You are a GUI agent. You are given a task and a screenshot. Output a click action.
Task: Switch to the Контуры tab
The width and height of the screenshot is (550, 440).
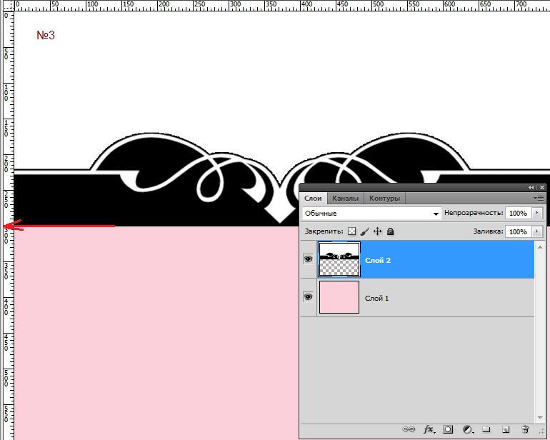[384, 199]
